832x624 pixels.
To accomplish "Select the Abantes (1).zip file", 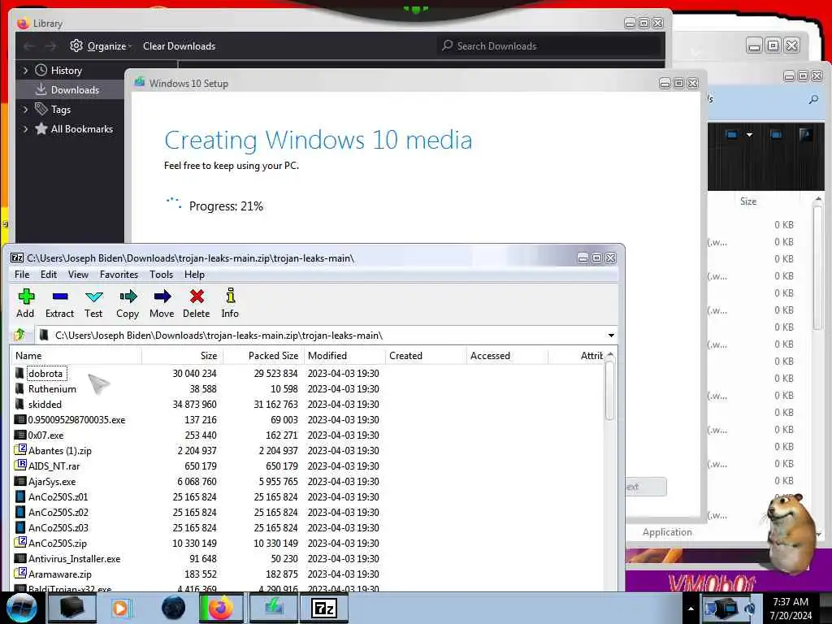I will pyautogui.click(x=60, y=450).
